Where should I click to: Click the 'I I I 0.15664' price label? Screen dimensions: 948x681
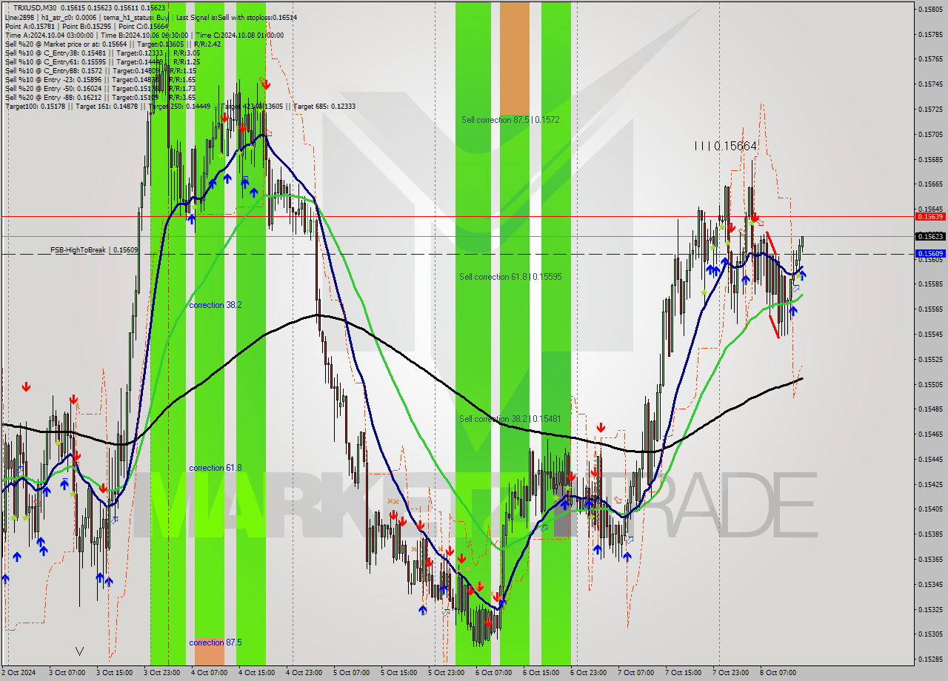click(726, 146)
